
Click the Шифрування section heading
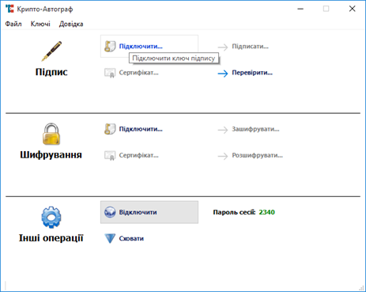[x=51, y=154]
